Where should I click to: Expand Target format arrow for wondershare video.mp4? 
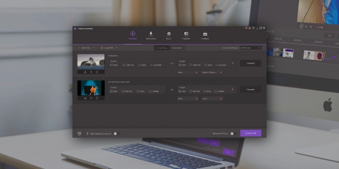[x=233, y=89]
